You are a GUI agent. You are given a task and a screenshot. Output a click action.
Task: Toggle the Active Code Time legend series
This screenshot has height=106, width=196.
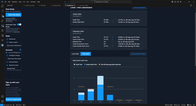tap(91, 65)
